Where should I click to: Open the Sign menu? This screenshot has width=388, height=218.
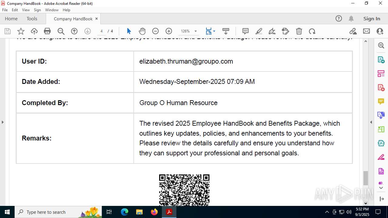37,10
